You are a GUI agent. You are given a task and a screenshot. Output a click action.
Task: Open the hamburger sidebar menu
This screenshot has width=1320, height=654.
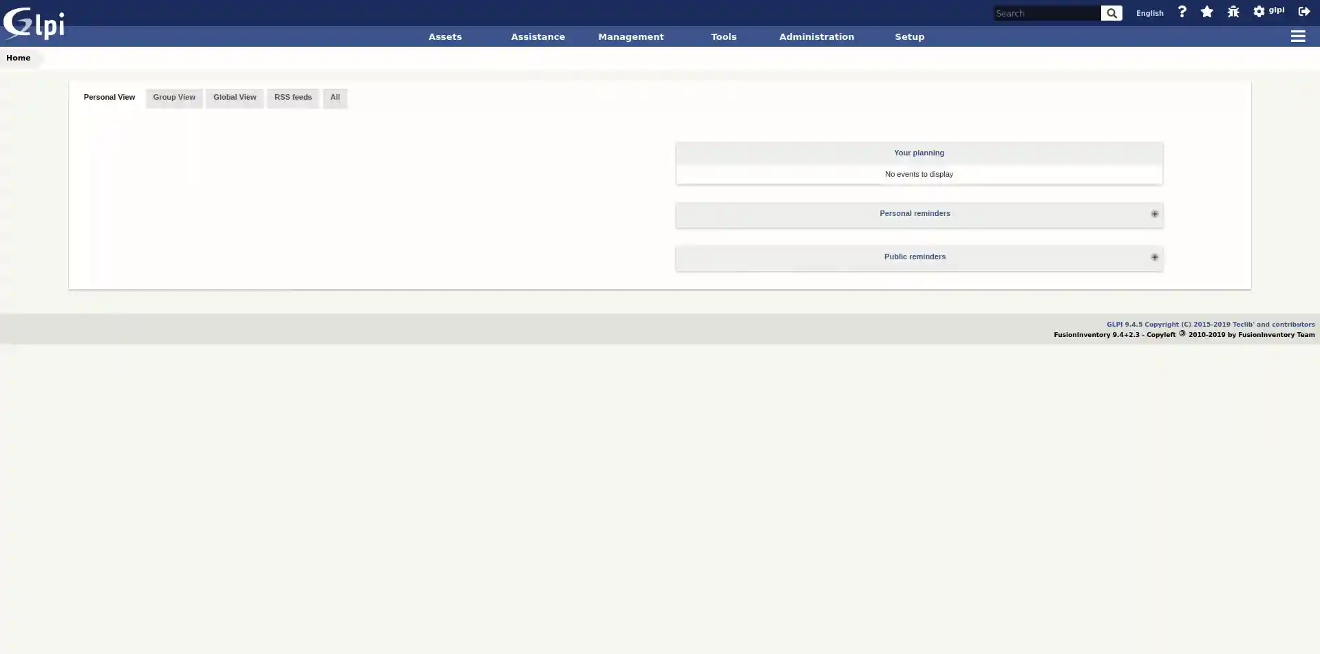[x=1297, y=36]
